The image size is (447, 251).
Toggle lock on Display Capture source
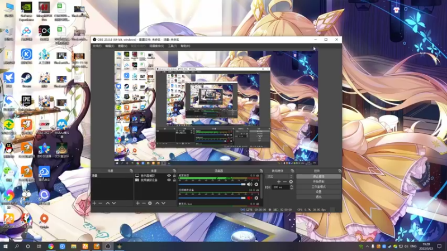click(x=174, y=176)
